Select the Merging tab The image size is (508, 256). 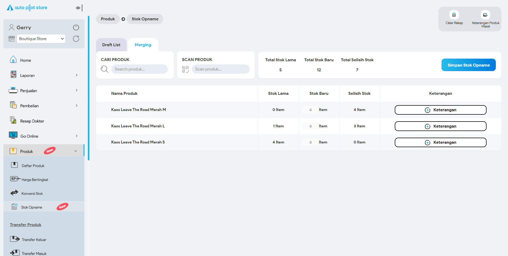(x=143, y=45)
